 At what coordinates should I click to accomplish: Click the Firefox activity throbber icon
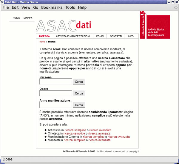coord(176,7)
